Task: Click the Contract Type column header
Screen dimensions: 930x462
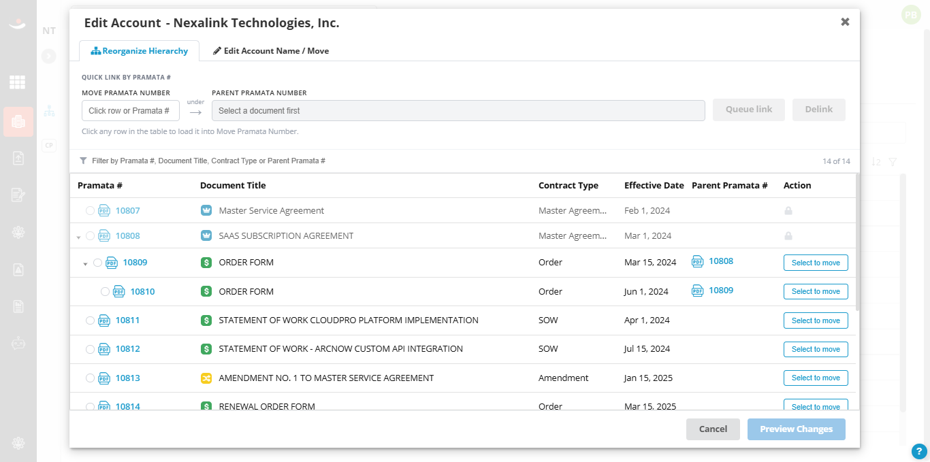Action: (568, 186)
